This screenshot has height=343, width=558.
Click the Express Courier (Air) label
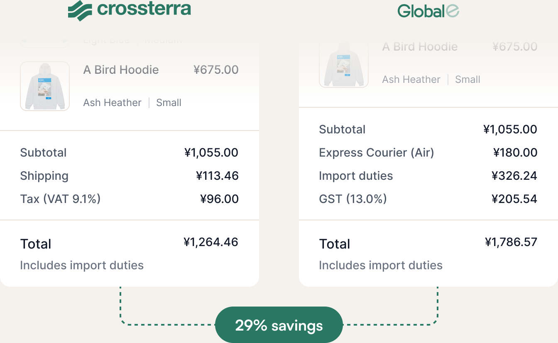point(376,152)
